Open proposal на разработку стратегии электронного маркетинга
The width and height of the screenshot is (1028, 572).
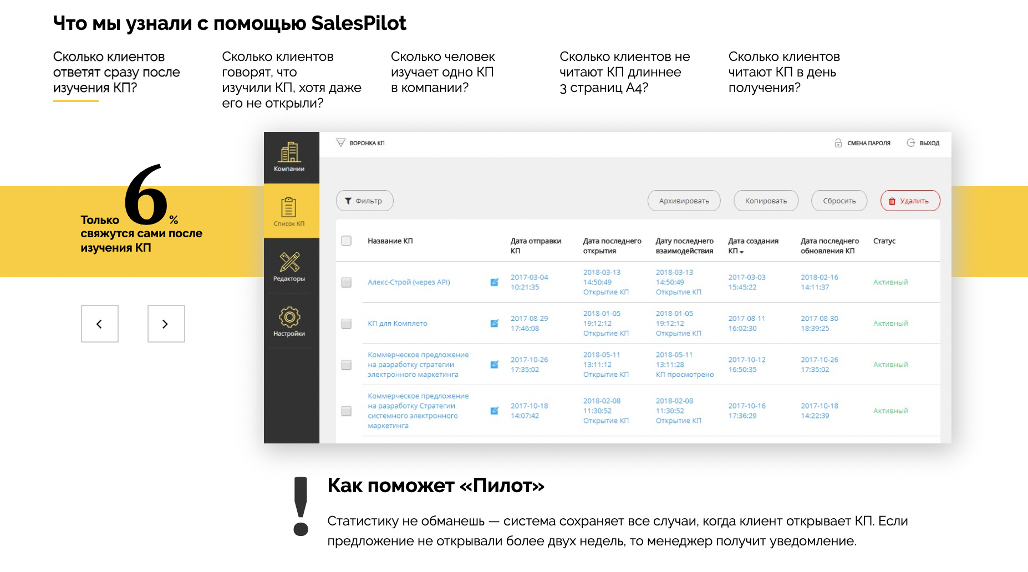click(x=418, y=365)
